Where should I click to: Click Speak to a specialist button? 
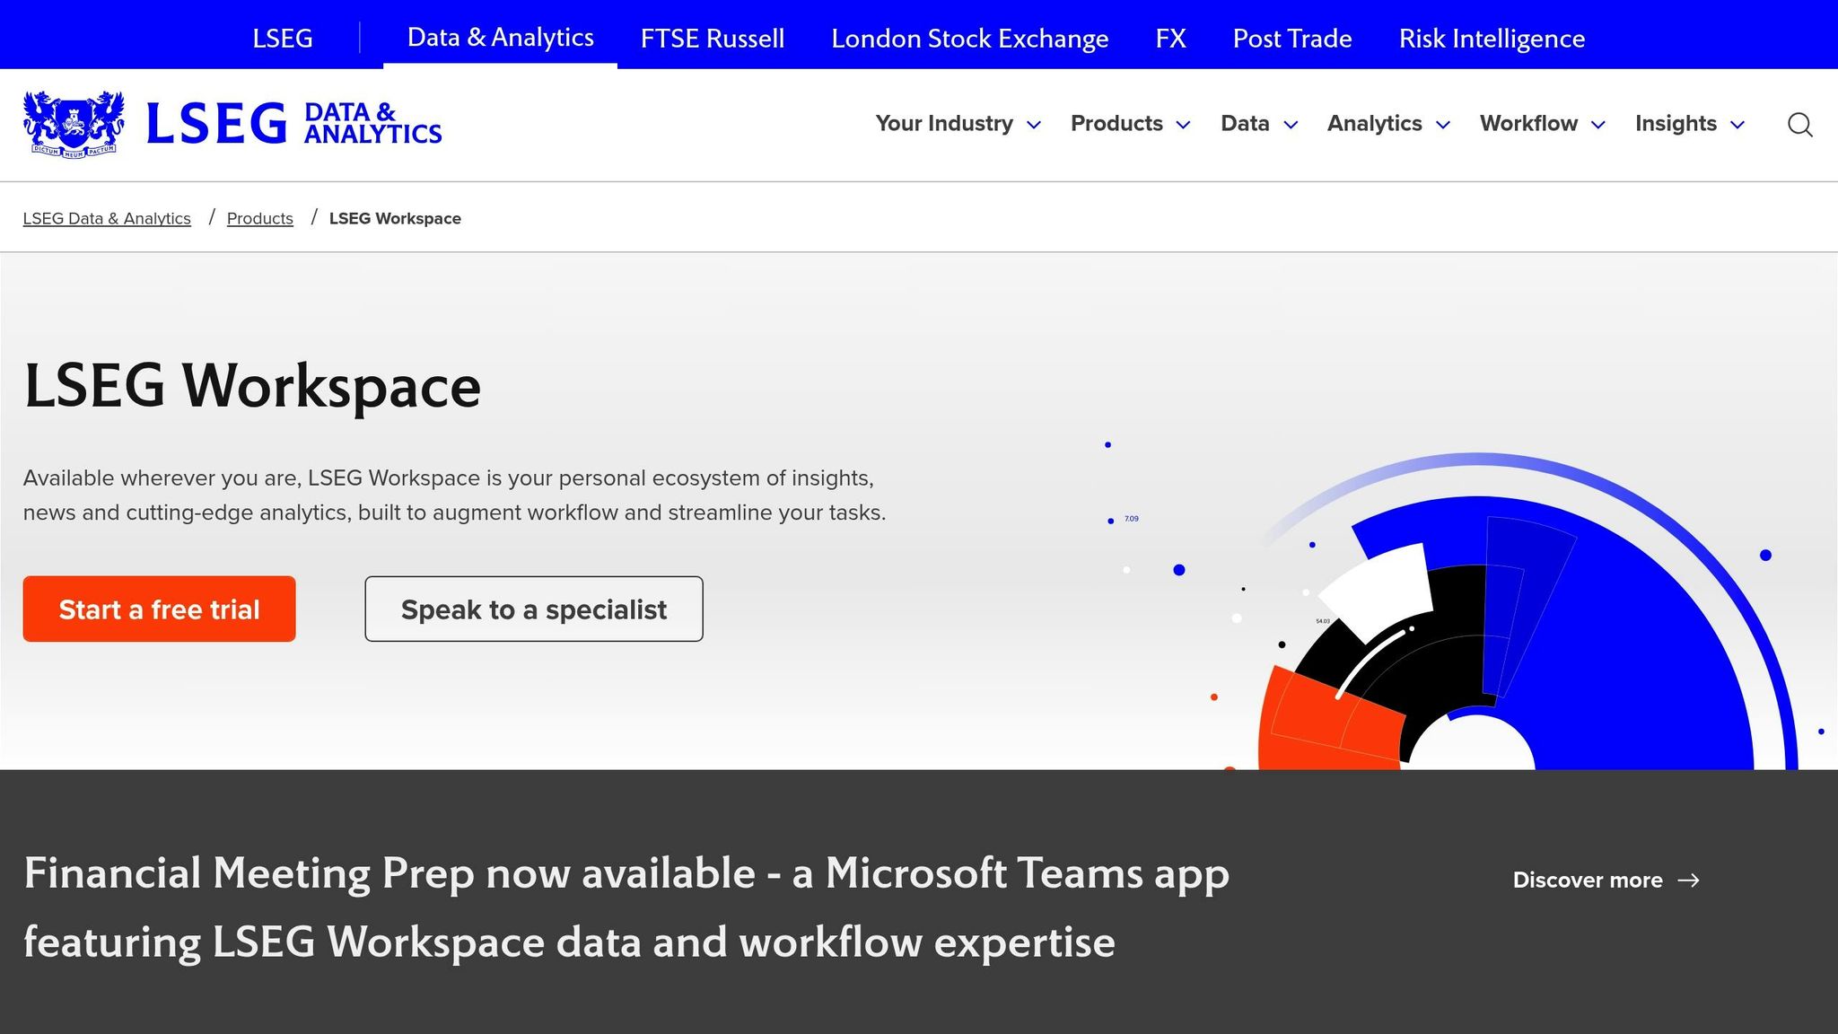[x=533, y=609]
